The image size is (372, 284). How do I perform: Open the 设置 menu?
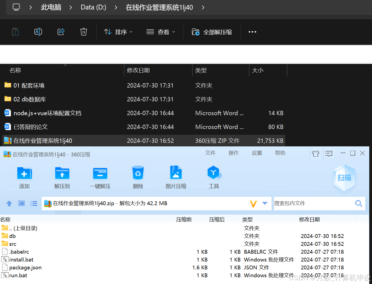coord(257,153)
